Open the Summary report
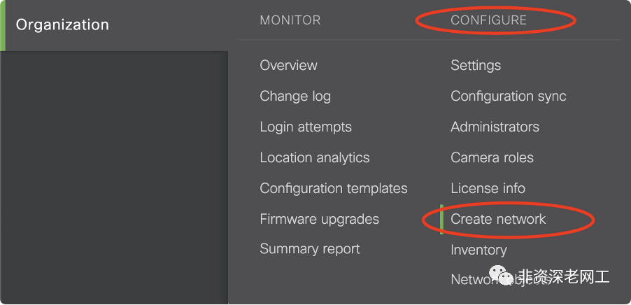The width and height of the screenshot is (631, 305). pyautogui.click(x=310, y=248)
